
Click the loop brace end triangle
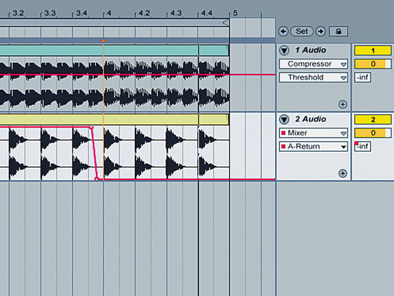(226, 23)
